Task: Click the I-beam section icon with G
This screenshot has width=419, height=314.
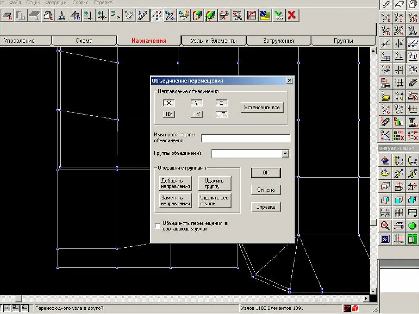Action: coord(412,122)
